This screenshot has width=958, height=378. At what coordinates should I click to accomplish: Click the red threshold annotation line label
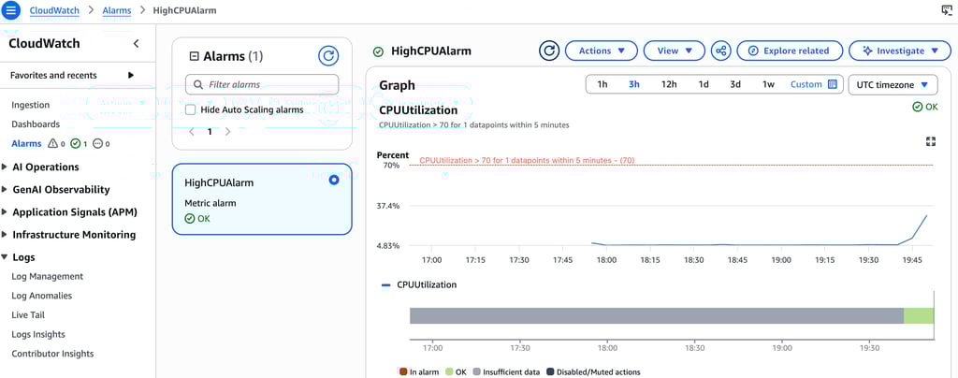coord(528,161)
